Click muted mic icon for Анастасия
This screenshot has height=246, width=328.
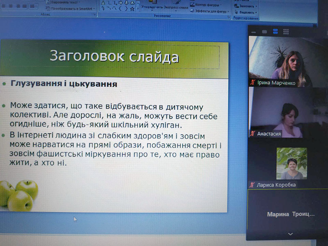pyautogui.click(x=253, y=133)
